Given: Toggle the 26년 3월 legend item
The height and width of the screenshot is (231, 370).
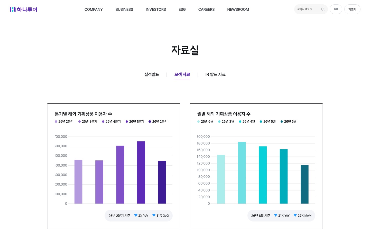Looking at the screenshot, I should pos(226,122).
